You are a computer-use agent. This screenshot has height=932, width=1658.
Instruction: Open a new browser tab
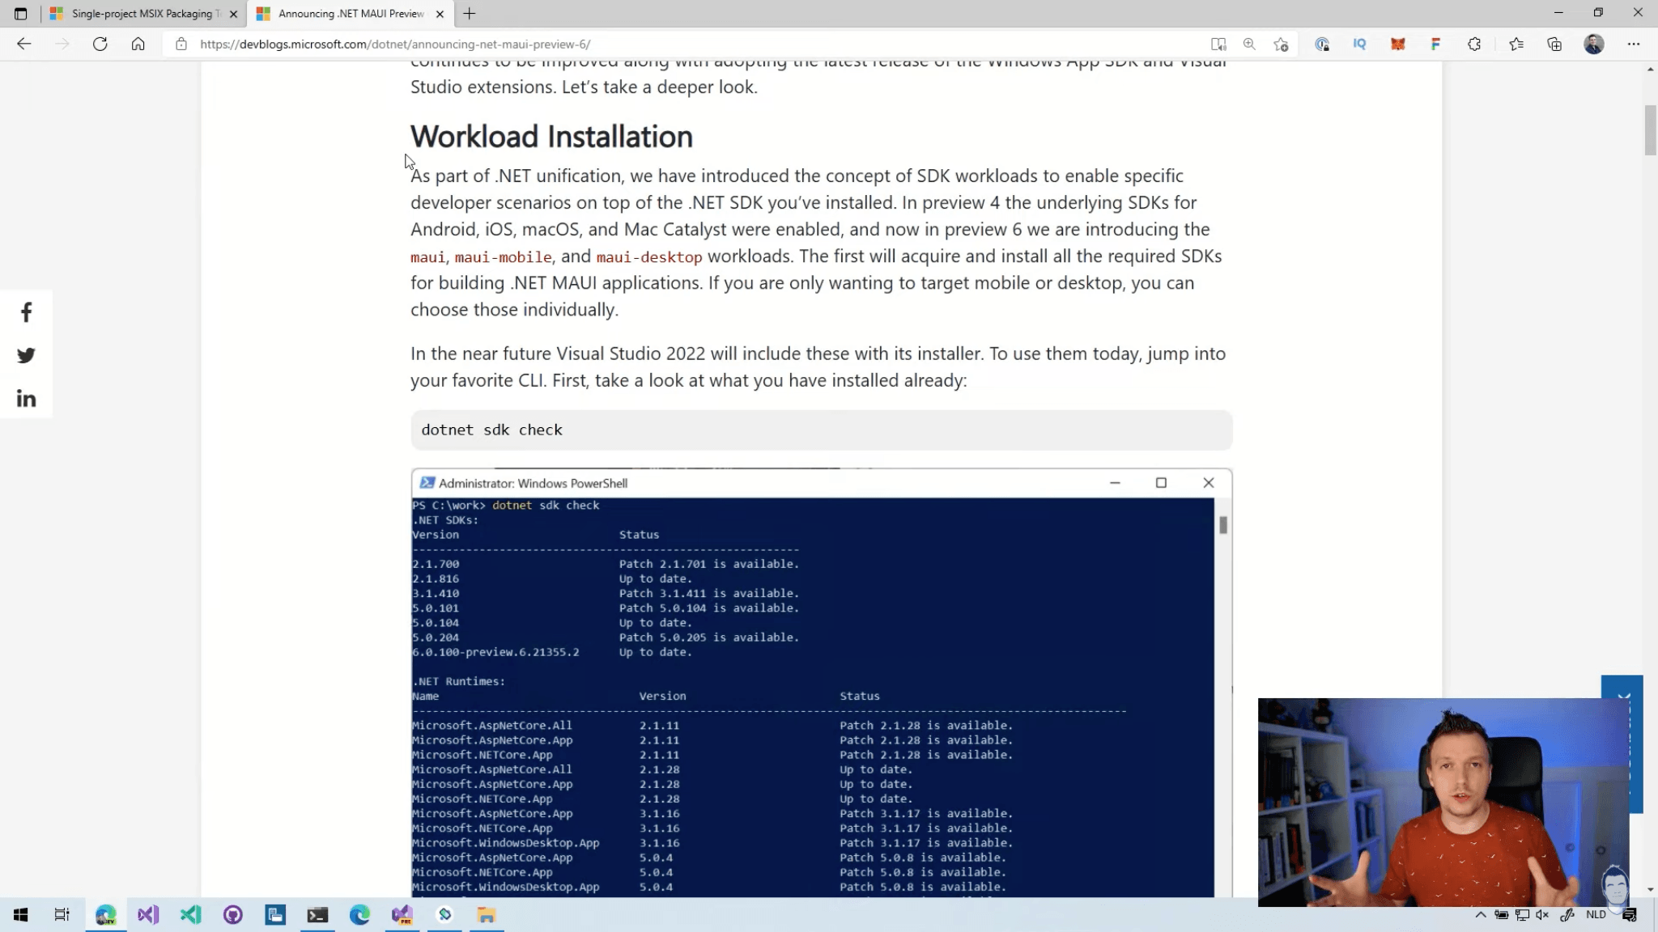point(470,14)
